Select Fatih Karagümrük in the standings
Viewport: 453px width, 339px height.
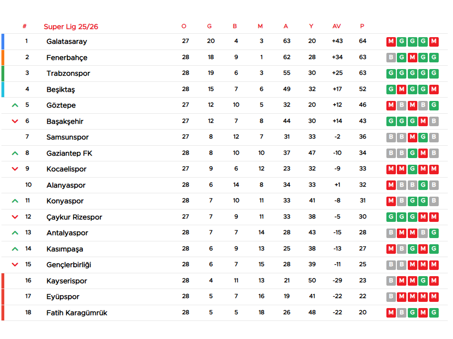pyautogui.click(x=77, y=313)
